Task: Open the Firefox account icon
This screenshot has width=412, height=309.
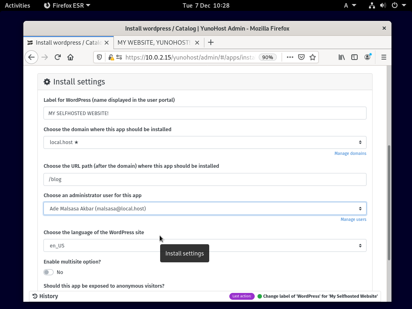Action: coord(367,57)
